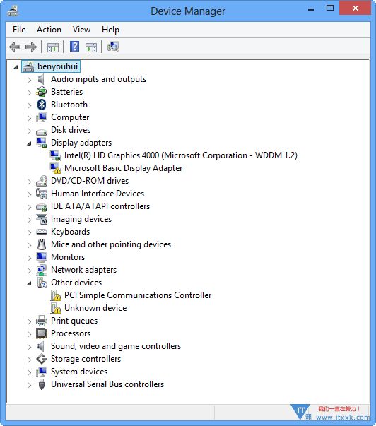This screenshot has width=376, height=426.
Task: Click the Show/Hide Console Tree toolbar icon
Action: pos(53,47)
